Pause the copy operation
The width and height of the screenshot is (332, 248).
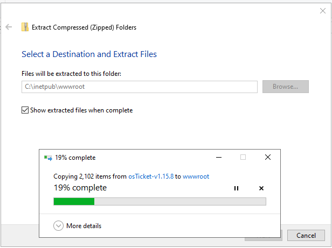pos(236,188)
